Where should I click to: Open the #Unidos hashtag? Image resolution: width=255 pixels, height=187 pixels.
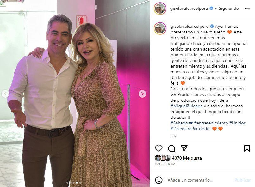click(237, 123)
